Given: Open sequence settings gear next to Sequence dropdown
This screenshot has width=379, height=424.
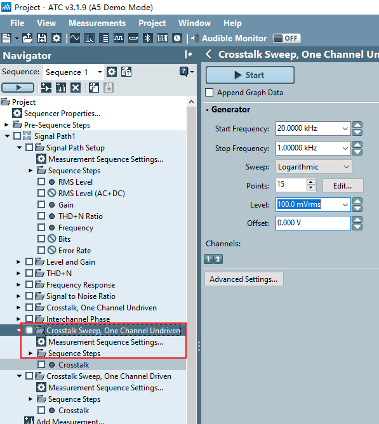Looking at the screenshot, I should pyautogui.click(x=112, y=72).
